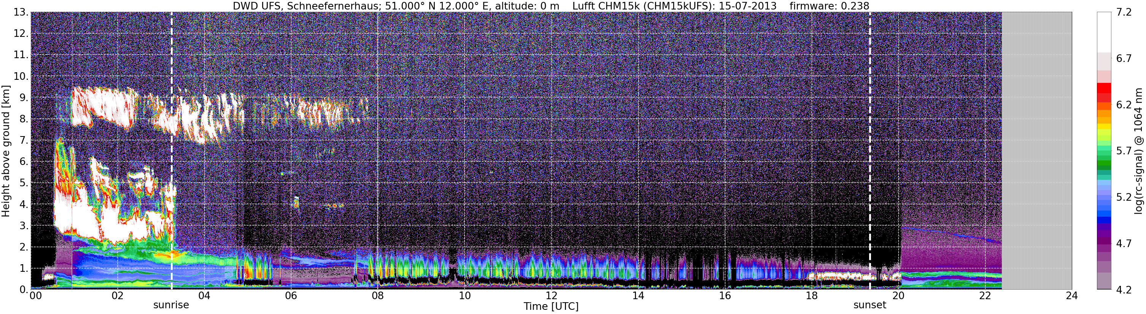1146x314 pixels.
Task: Click the time axis tick '10'
Action: [x=464, y=296]
